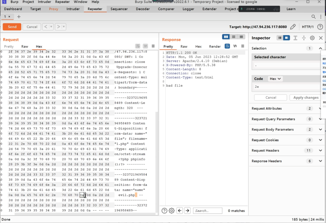Collapse the Selection section chevron

(x=320, y=49)
